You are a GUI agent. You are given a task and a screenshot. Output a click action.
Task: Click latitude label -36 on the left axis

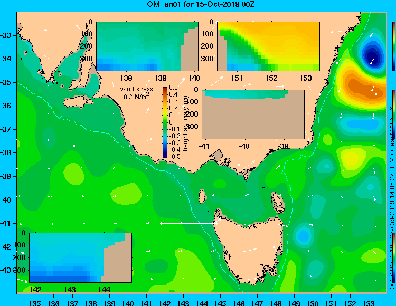click(6, 106)
